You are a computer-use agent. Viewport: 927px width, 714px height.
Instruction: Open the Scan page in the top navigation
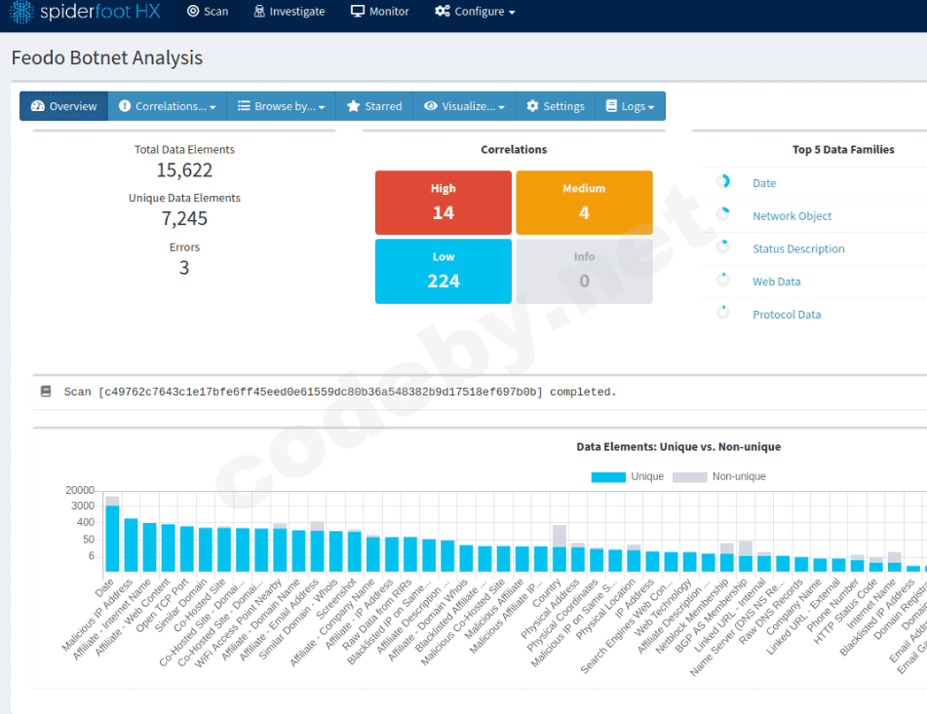(208, 12)
